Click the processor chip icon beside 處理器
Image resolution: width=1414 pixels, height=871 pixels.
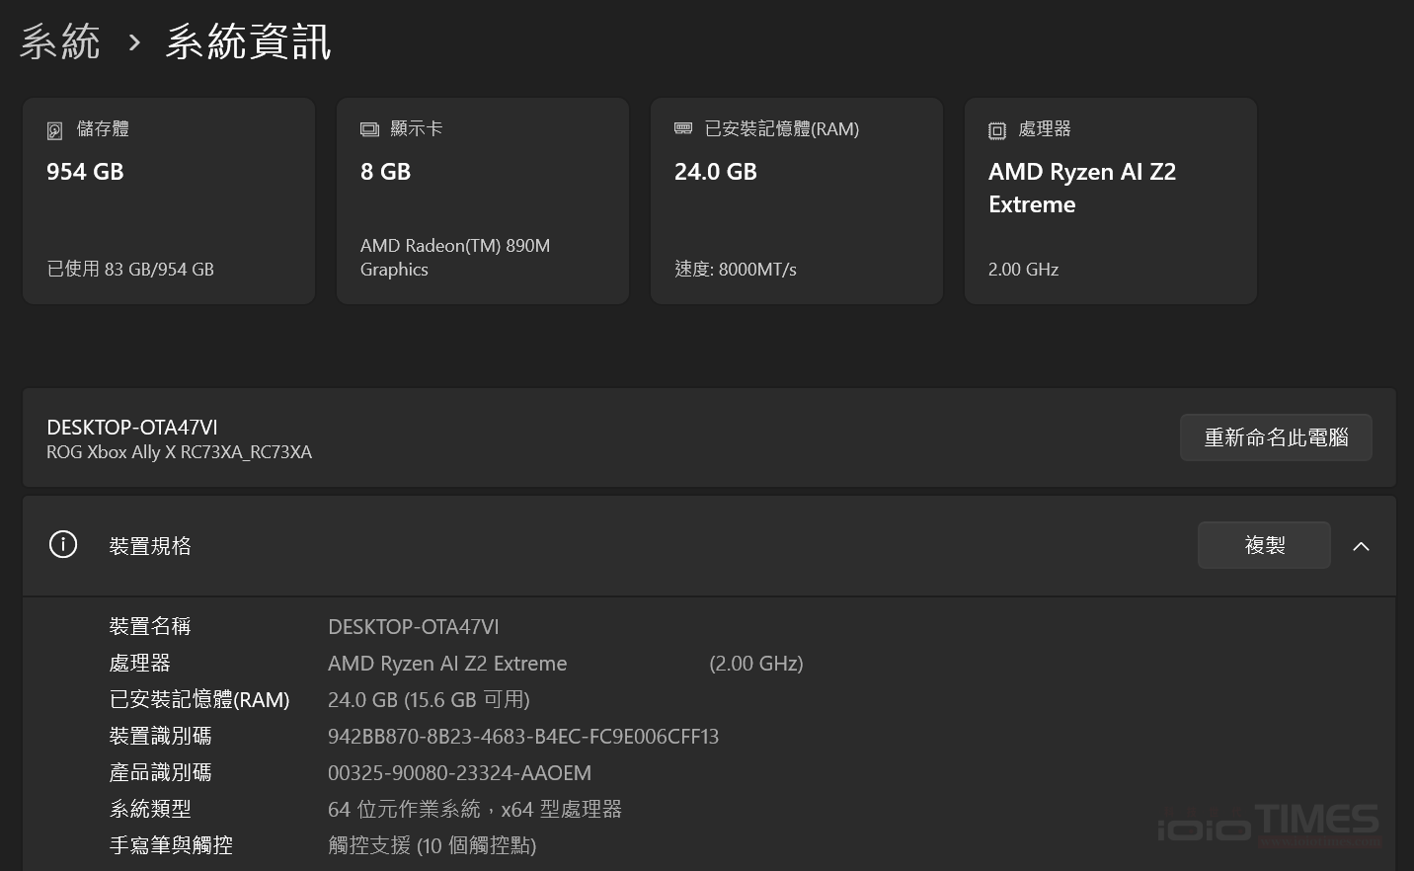(x=997, y=130)
